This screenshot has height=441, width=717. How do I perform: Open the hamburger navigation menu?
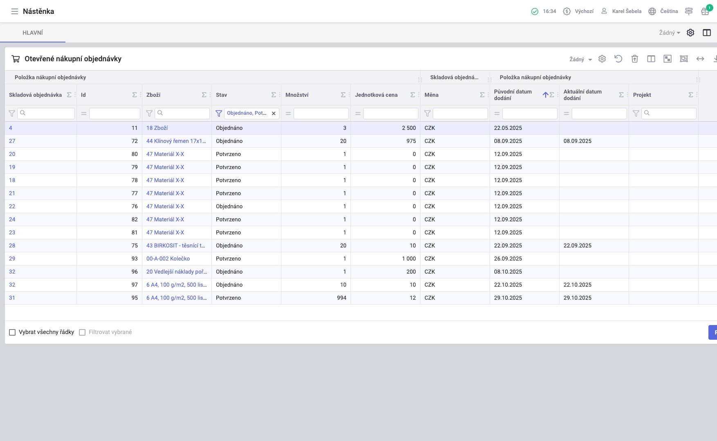tap(15, 11)
